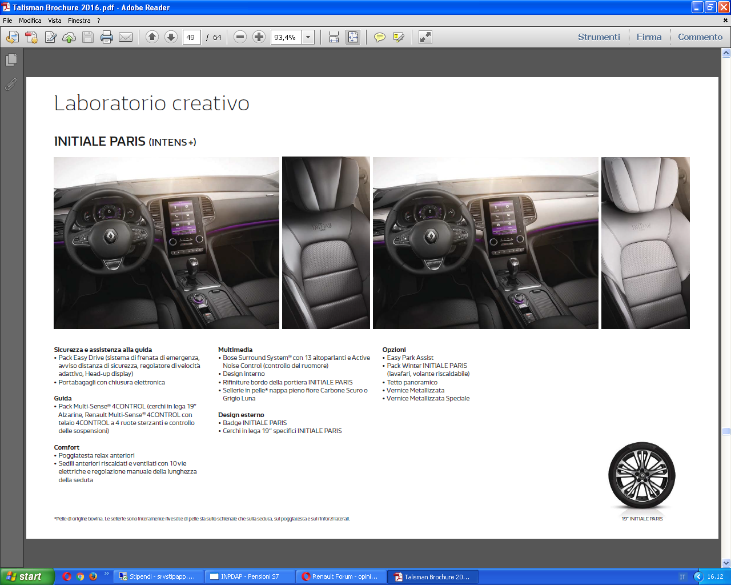Open the attachments paperclip panel
Screen dimensions: 731x585
[11, 85]
